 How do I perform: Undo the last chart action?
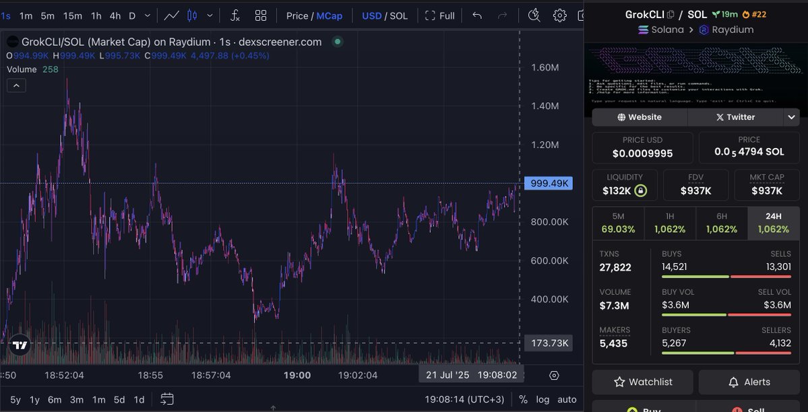pos(477,16)
